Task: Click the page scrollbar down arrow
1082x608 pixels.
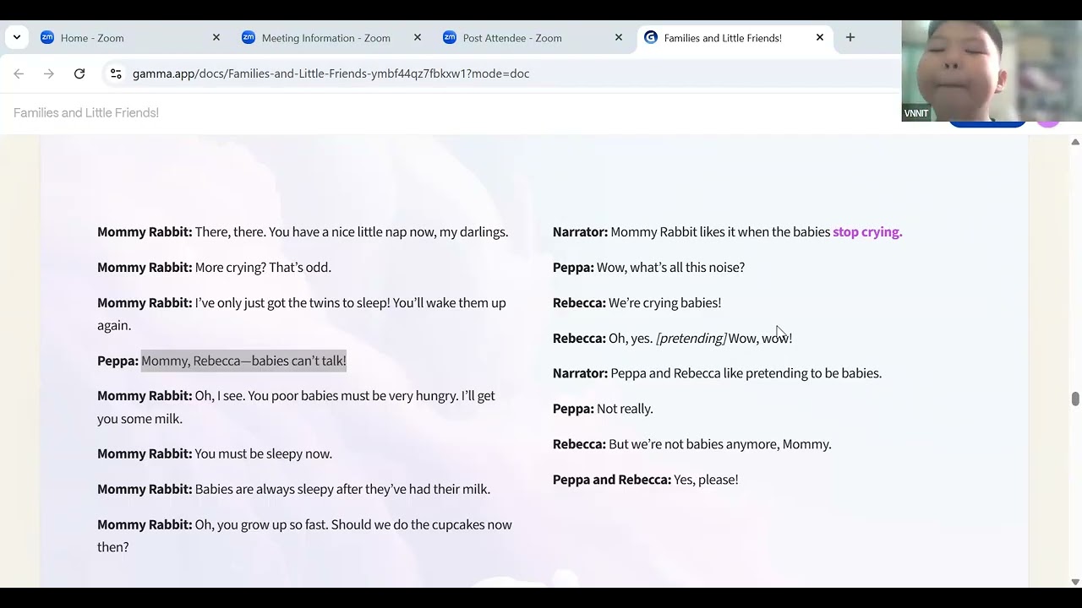Action: 1075,582
